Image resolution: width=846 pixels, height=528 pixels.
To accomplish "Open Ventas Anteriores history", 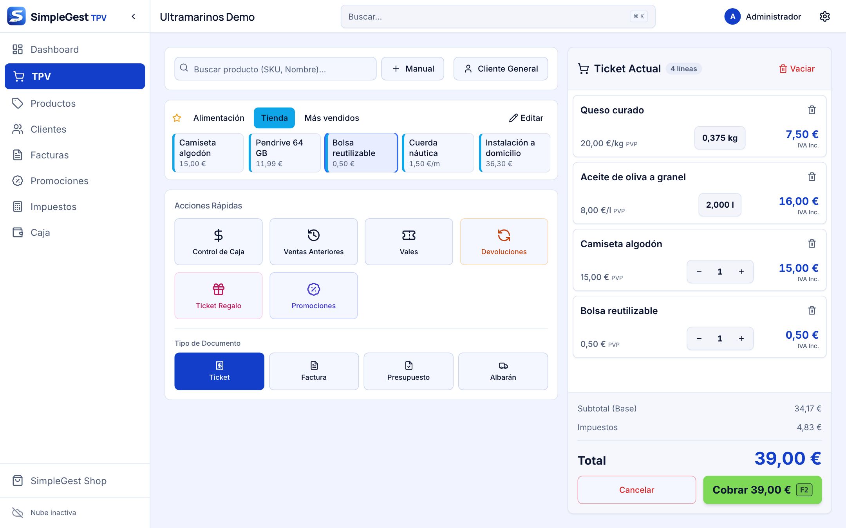I will point(314,242).
